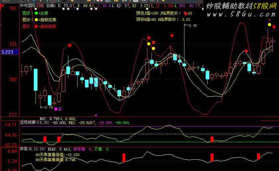Click the BIAS: 5.44 readout
Viewport: 279px width, 171px height.
coord(59,149)
